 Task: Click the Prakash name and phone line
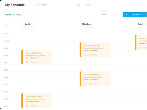pyautogui.click(x=34, y=97)
